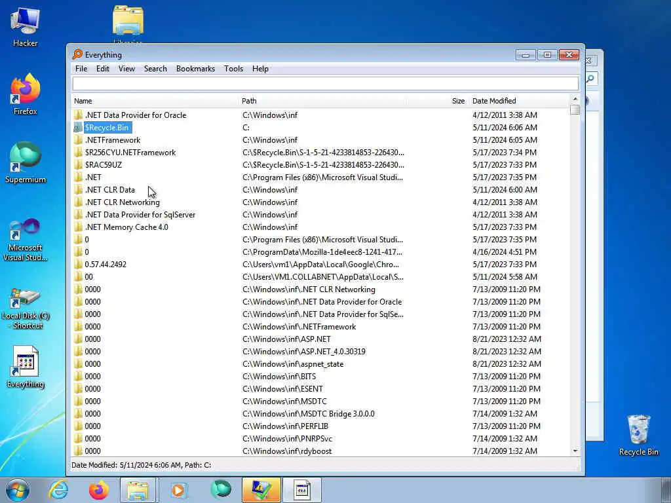Click the Show Desktop button on the taskbar
The width and height of the screenshot is (671, 503).
666,490
